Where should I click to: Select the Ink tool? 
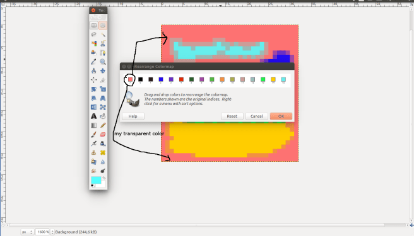click(x=103, y=143)
